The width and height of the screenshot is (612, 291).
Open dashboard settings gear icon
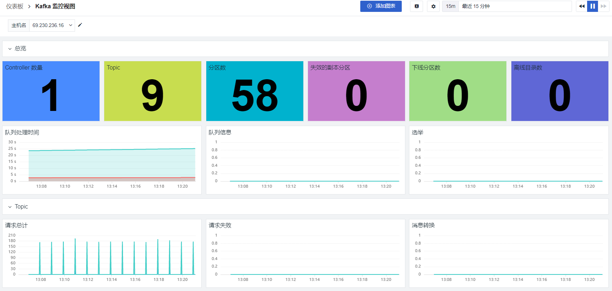coord(433,6)
